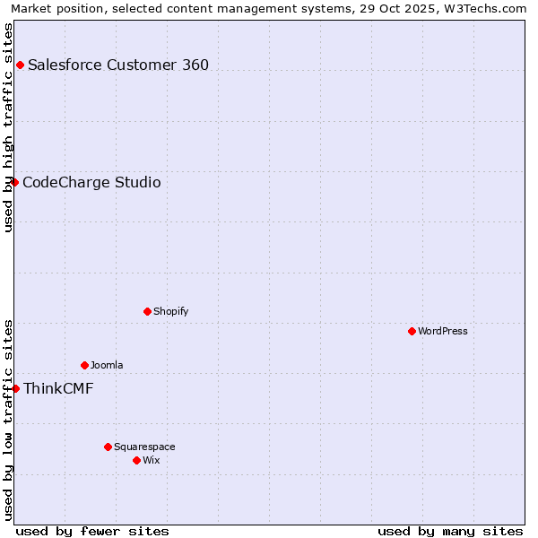Screen dimensions: 538x538
Task: Select the Shopify red diamond marker
Action: (147, 311)
